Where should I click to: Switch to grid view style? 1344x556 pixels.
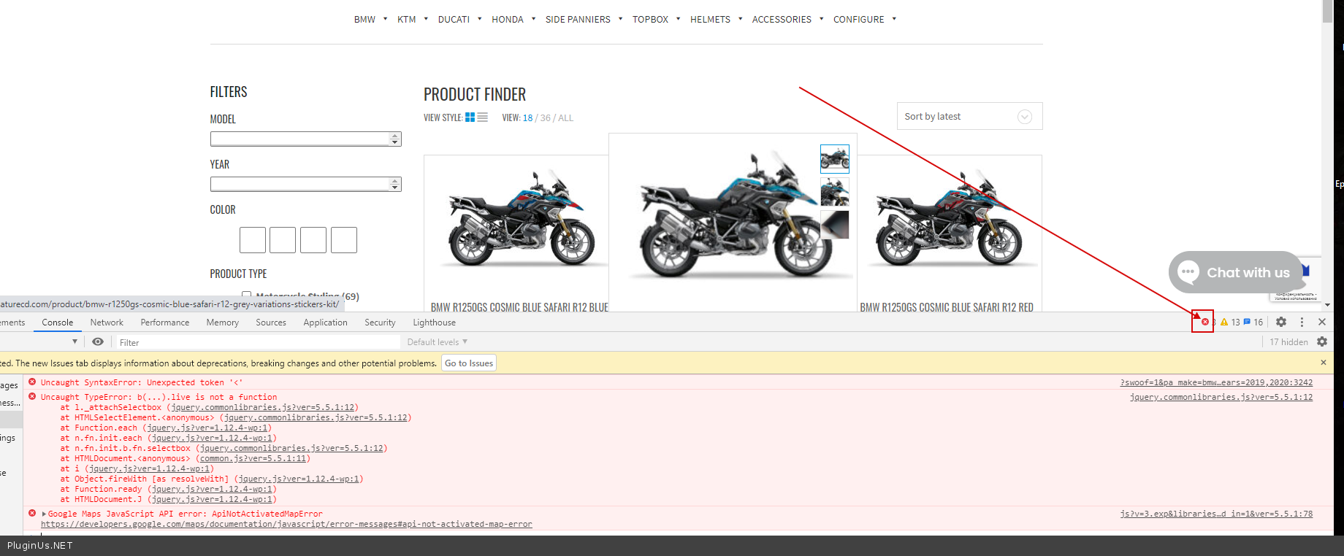pos(470,117)
